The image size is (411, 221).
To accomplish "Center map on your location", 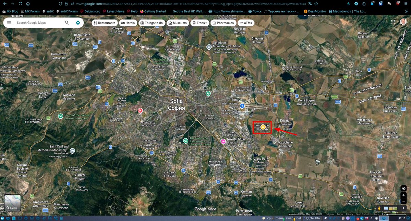I will tap(403, 188).
